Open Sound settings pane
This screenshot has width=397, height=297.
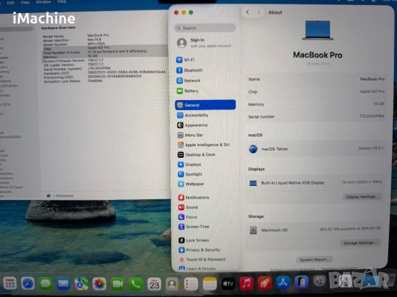click(x=188, y=207)
